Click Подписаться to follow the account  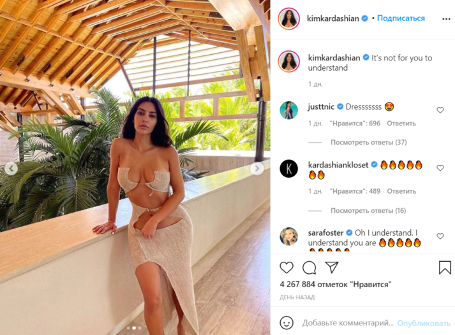(x=401, y=18)
